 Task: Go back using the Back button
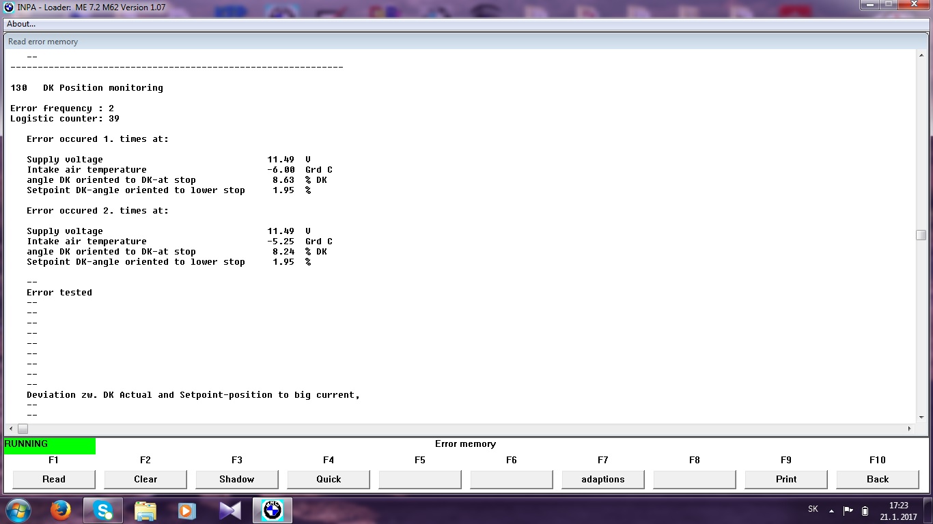pyautogui.click(x=878, y=479)
